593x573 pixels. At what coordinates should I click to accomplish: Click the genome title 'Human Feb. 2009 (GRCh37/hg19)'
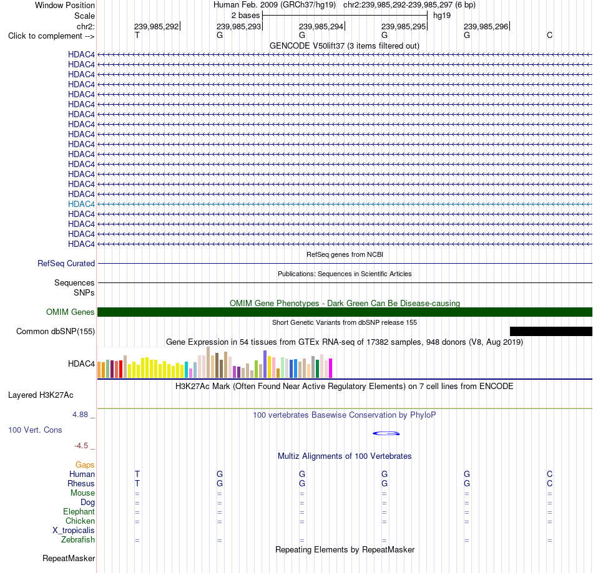click(x=275, y=5)
